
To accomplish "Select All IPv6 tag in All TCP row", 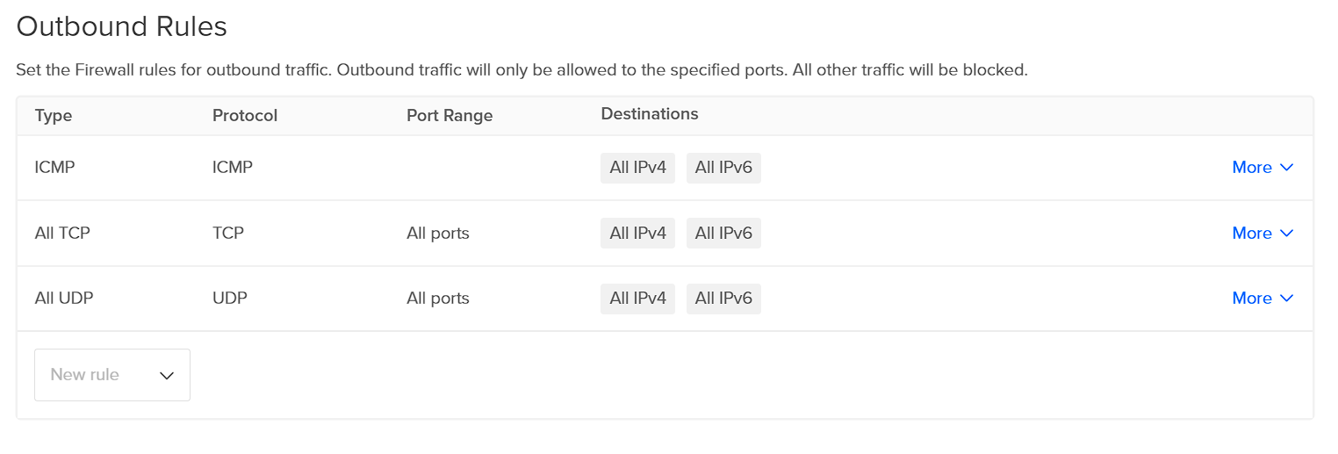I will pos(723,234).
